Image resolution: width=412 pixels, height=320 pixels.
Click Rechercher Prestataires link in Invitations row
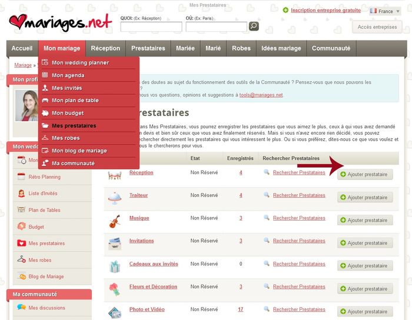(x=299, y=241)
